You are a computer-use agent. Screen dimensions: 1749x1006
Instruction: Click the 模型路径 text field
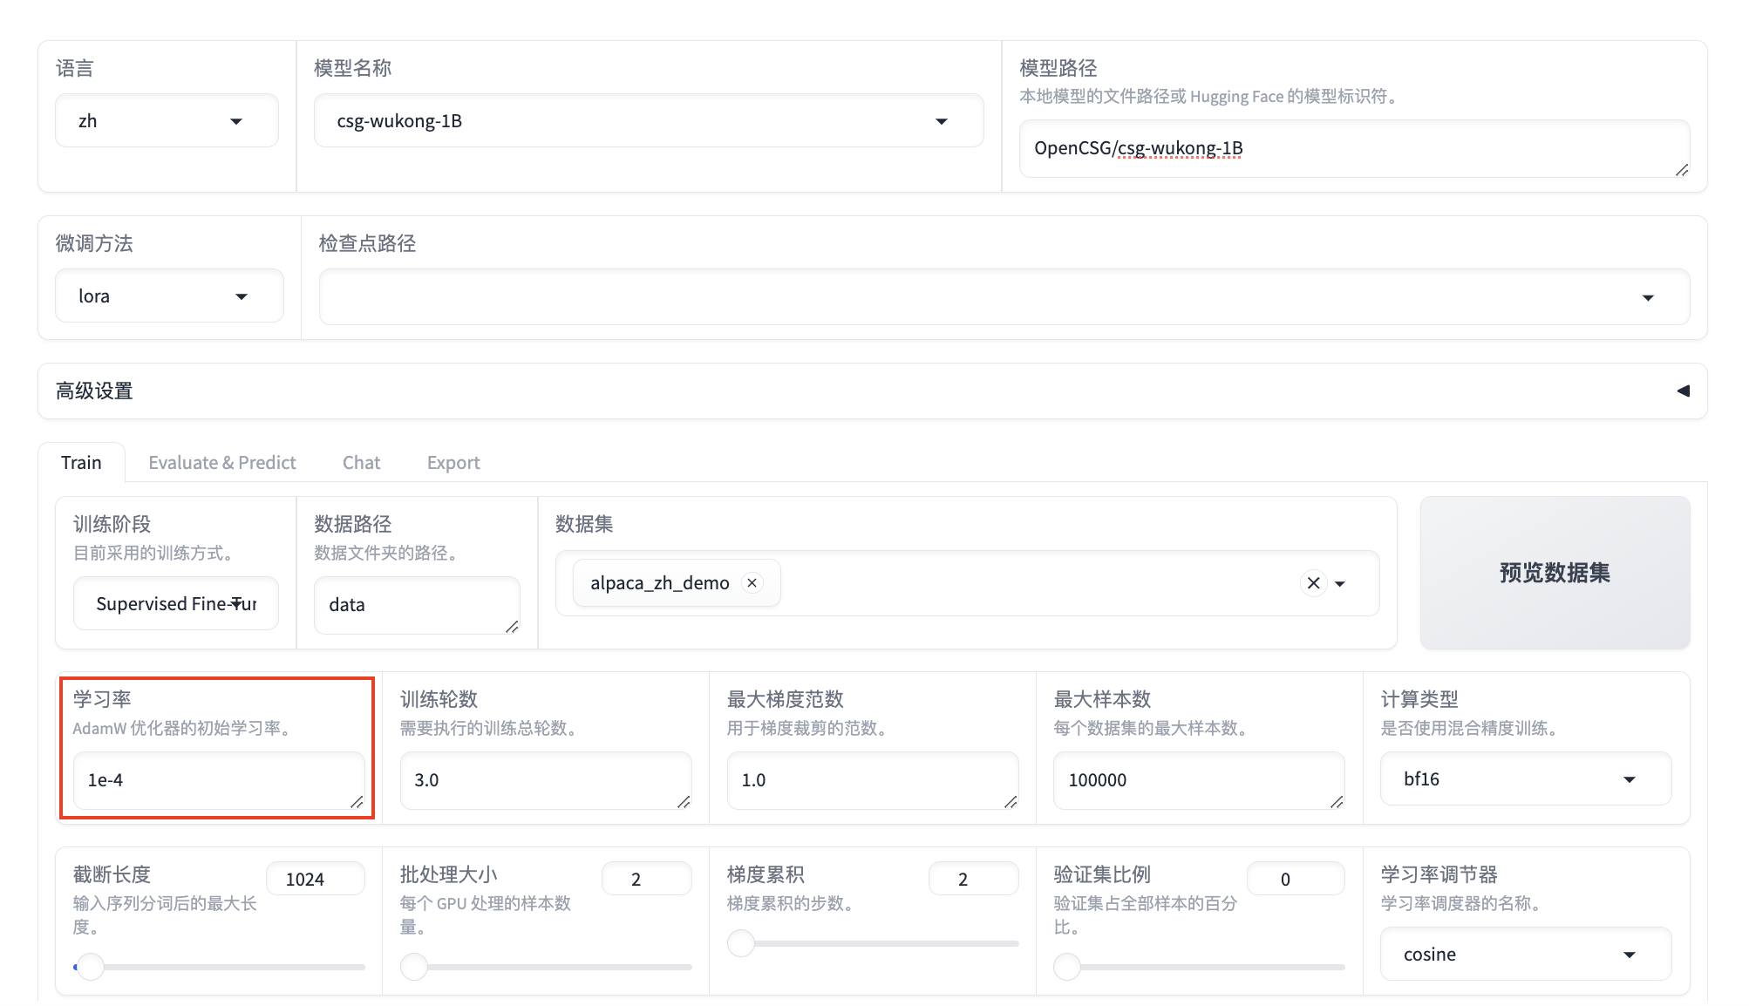coord(1353,148)
